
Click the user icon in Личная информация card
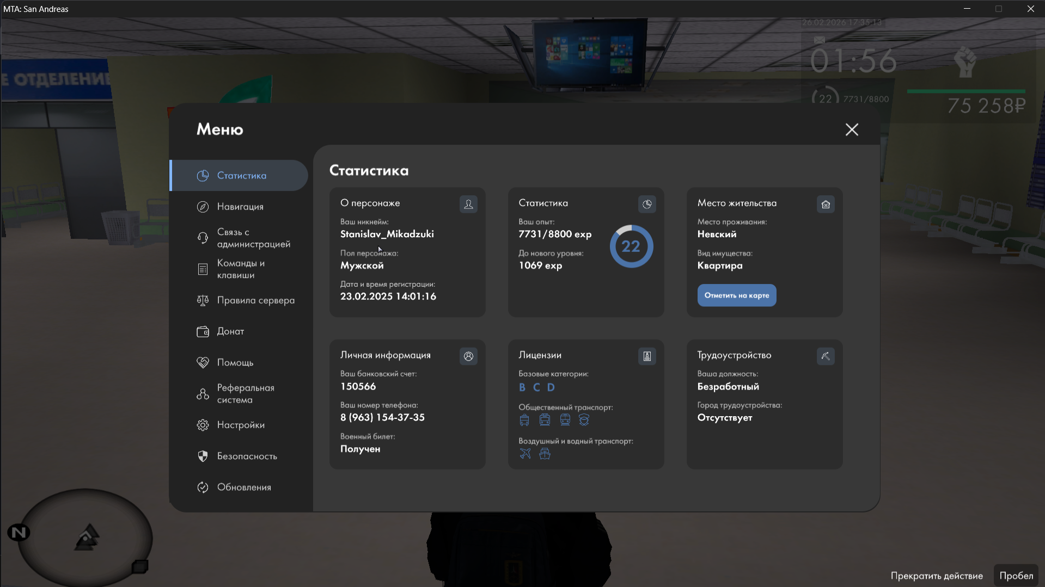coord(468,356)
